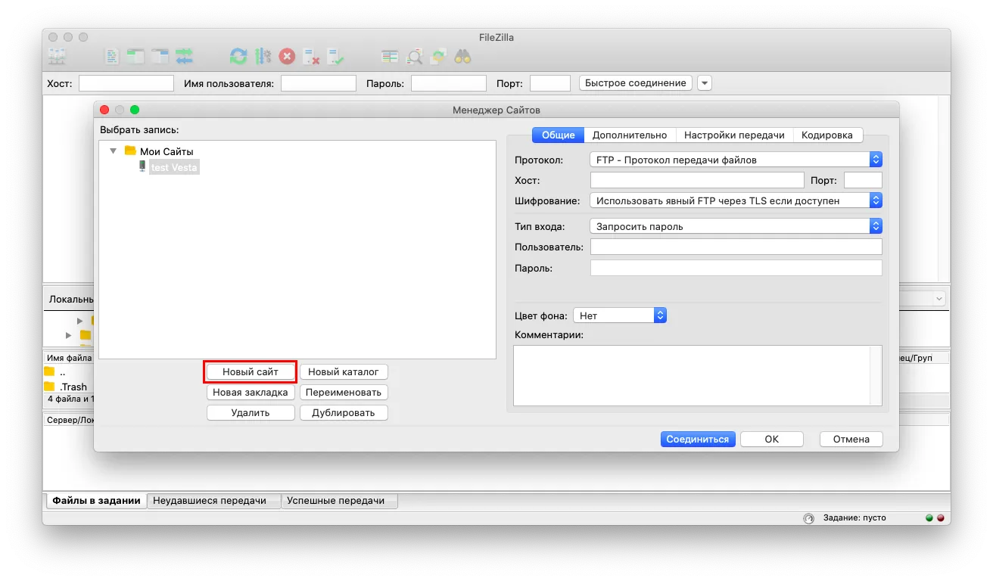Open the Шифрование dropdown
This screenshot has height=581, width=993.
pyautogui.click(x=736, y=200)
